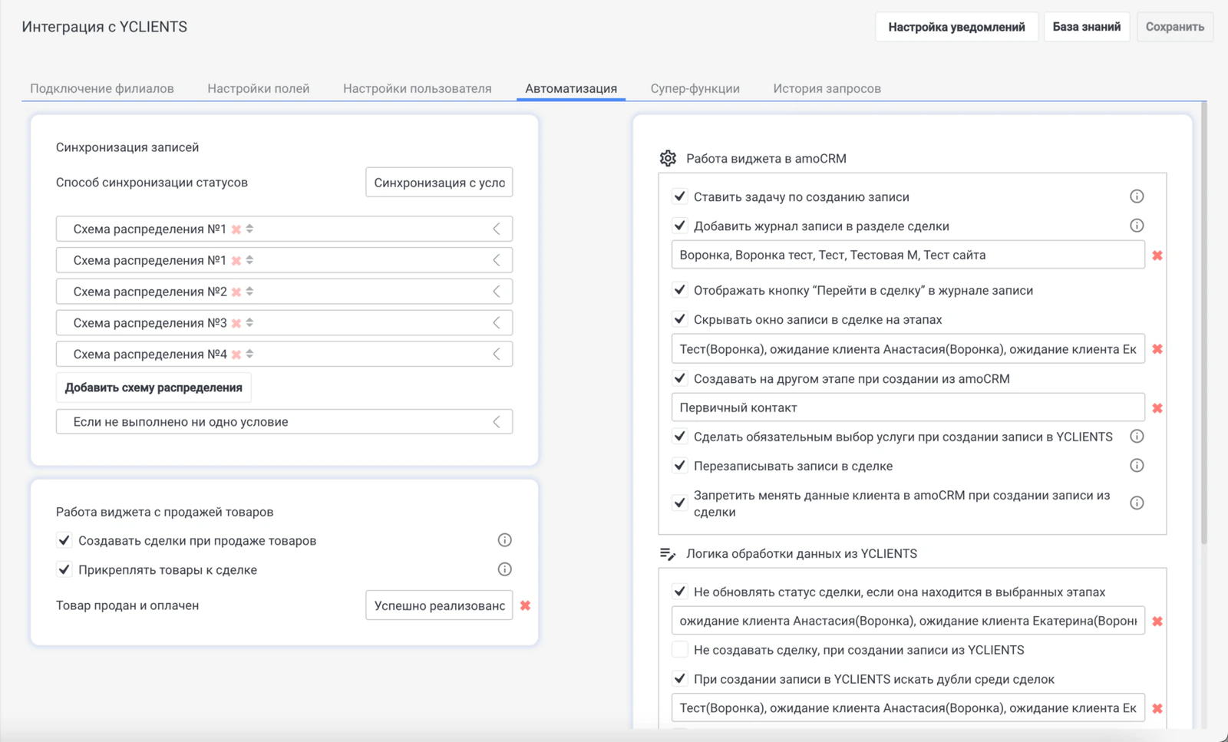
Task: Open Способ синхронизации статусов dropdown
Action: [439, 183]
